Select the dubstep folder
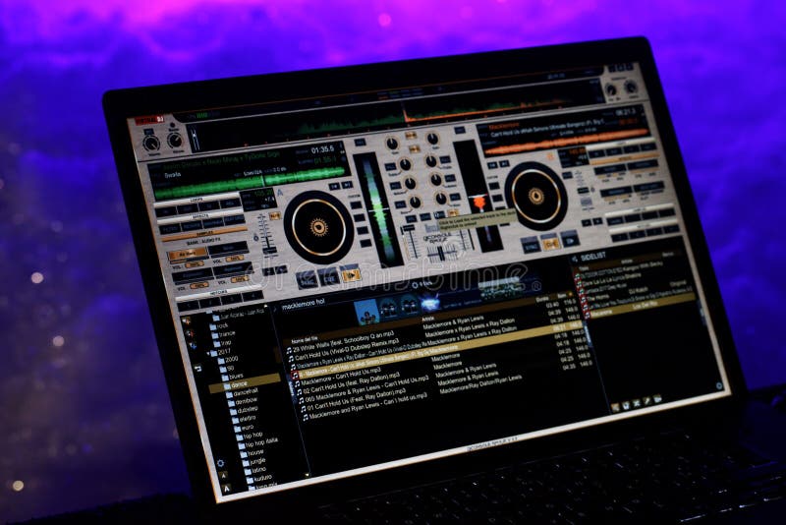 coord(245,409)
